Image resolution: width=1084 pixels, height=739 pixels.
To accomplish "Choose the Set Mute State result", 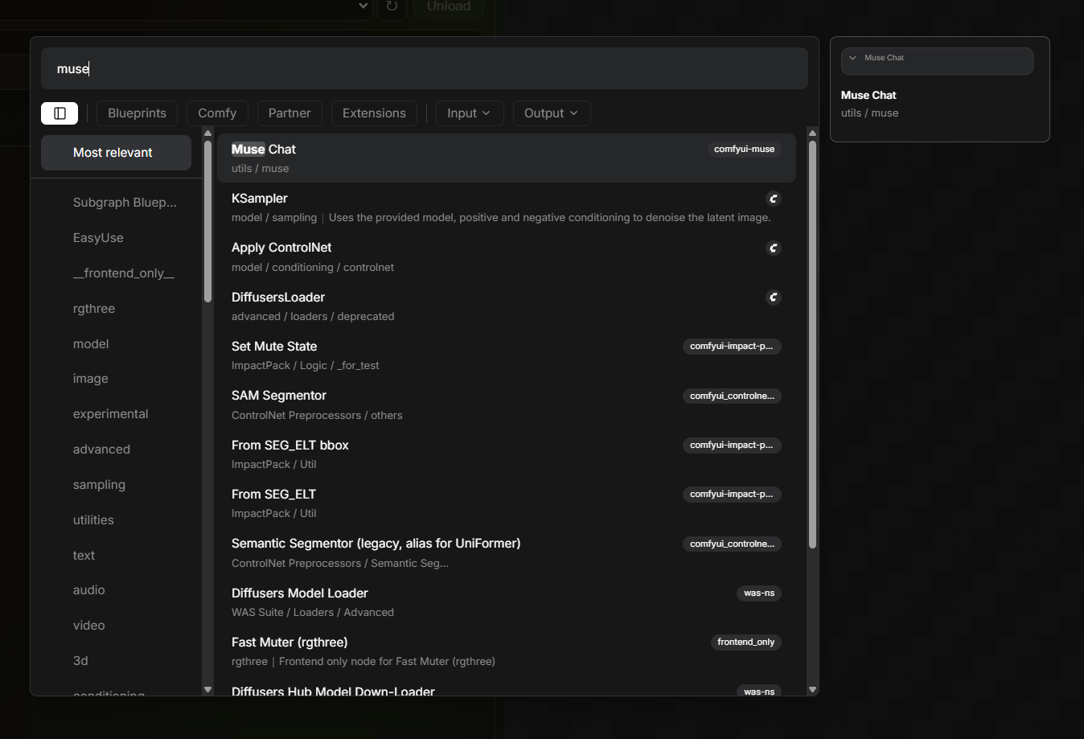I will pos(507,355).
